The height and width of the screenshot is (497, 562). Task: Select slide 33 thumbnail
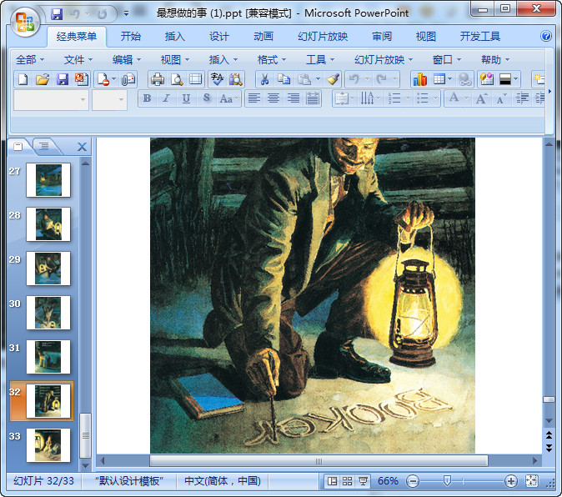[x=48, y=445]
